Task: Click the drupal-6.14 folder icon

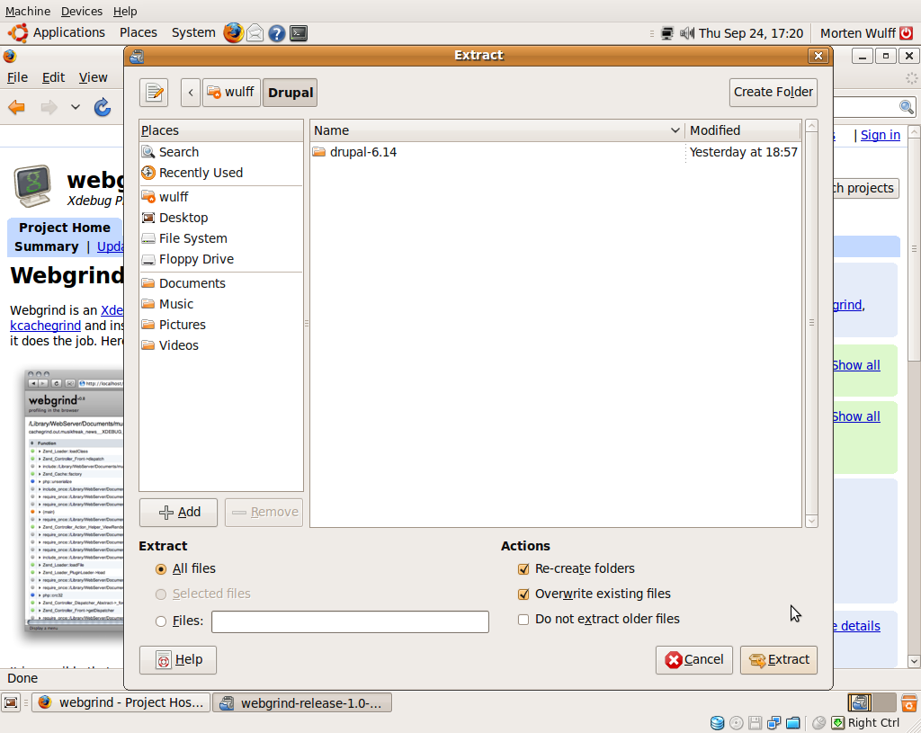Action: (319, 152)
